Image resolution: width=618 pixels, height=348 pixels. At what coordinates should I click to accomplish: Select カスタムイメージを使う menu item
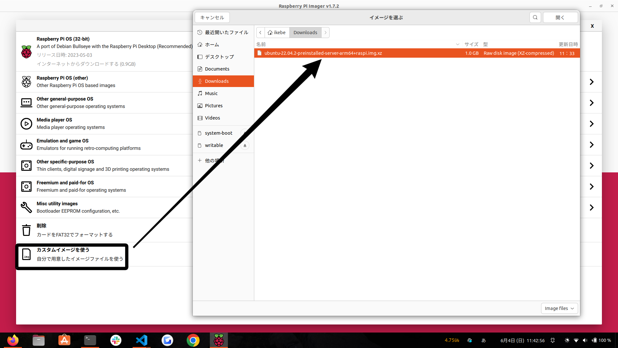click(x=72, y=255)
